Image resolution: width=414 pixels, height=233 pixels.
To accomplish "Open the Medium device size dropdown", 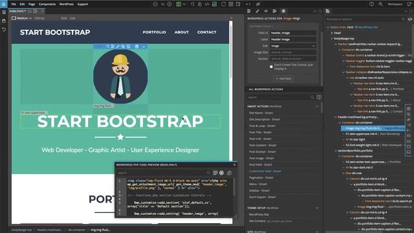I will pos(22,18).
